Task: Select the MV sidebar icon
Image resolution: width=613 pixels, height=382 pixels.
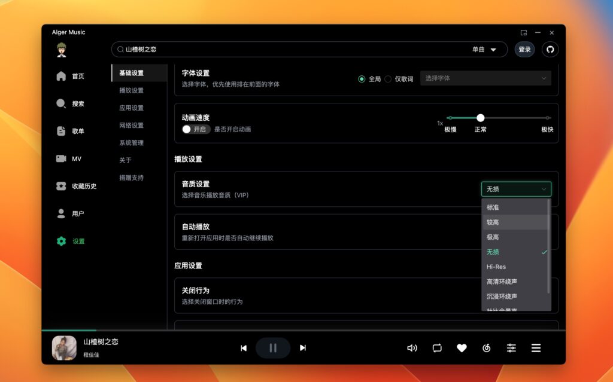Action: (x=60, y=158)
